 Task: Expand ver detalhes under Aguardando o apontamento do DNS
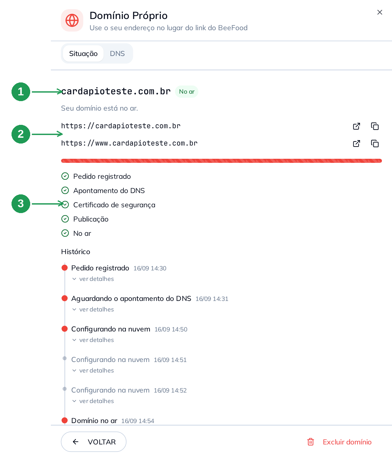click(x=93, y=309)
